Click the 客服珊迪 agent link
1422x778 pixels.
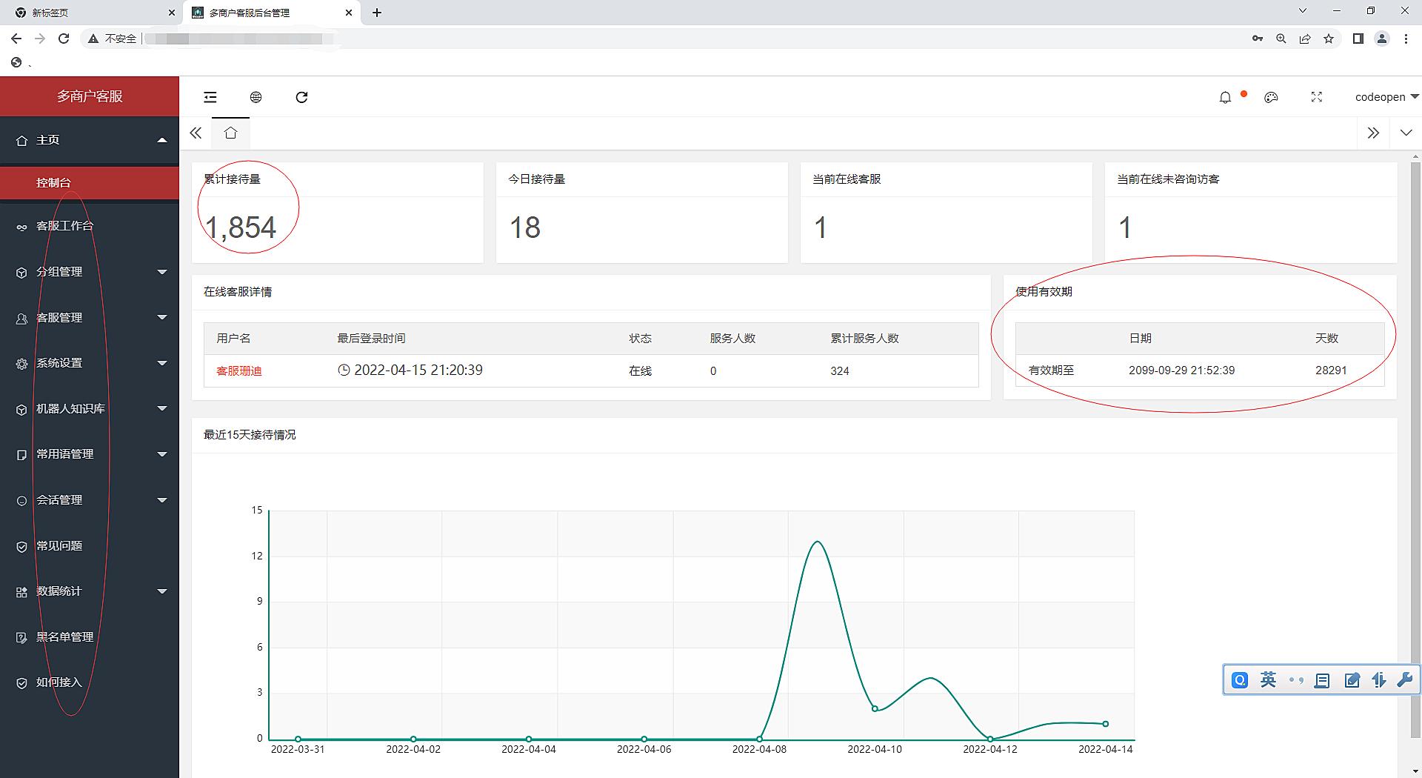(238, 371)
